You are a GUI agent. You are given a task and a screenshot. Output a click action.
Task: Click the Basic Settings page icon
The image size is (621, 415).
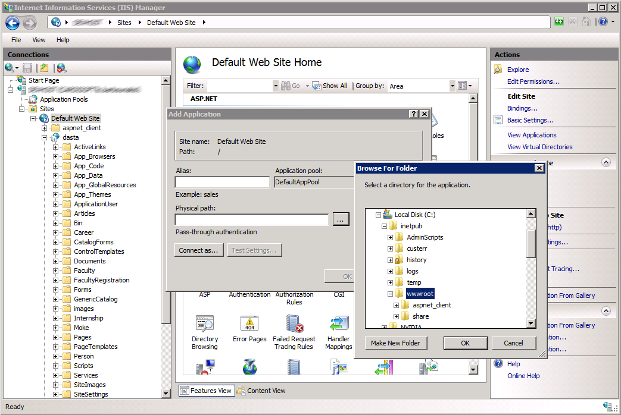click(x=498, y=120)
